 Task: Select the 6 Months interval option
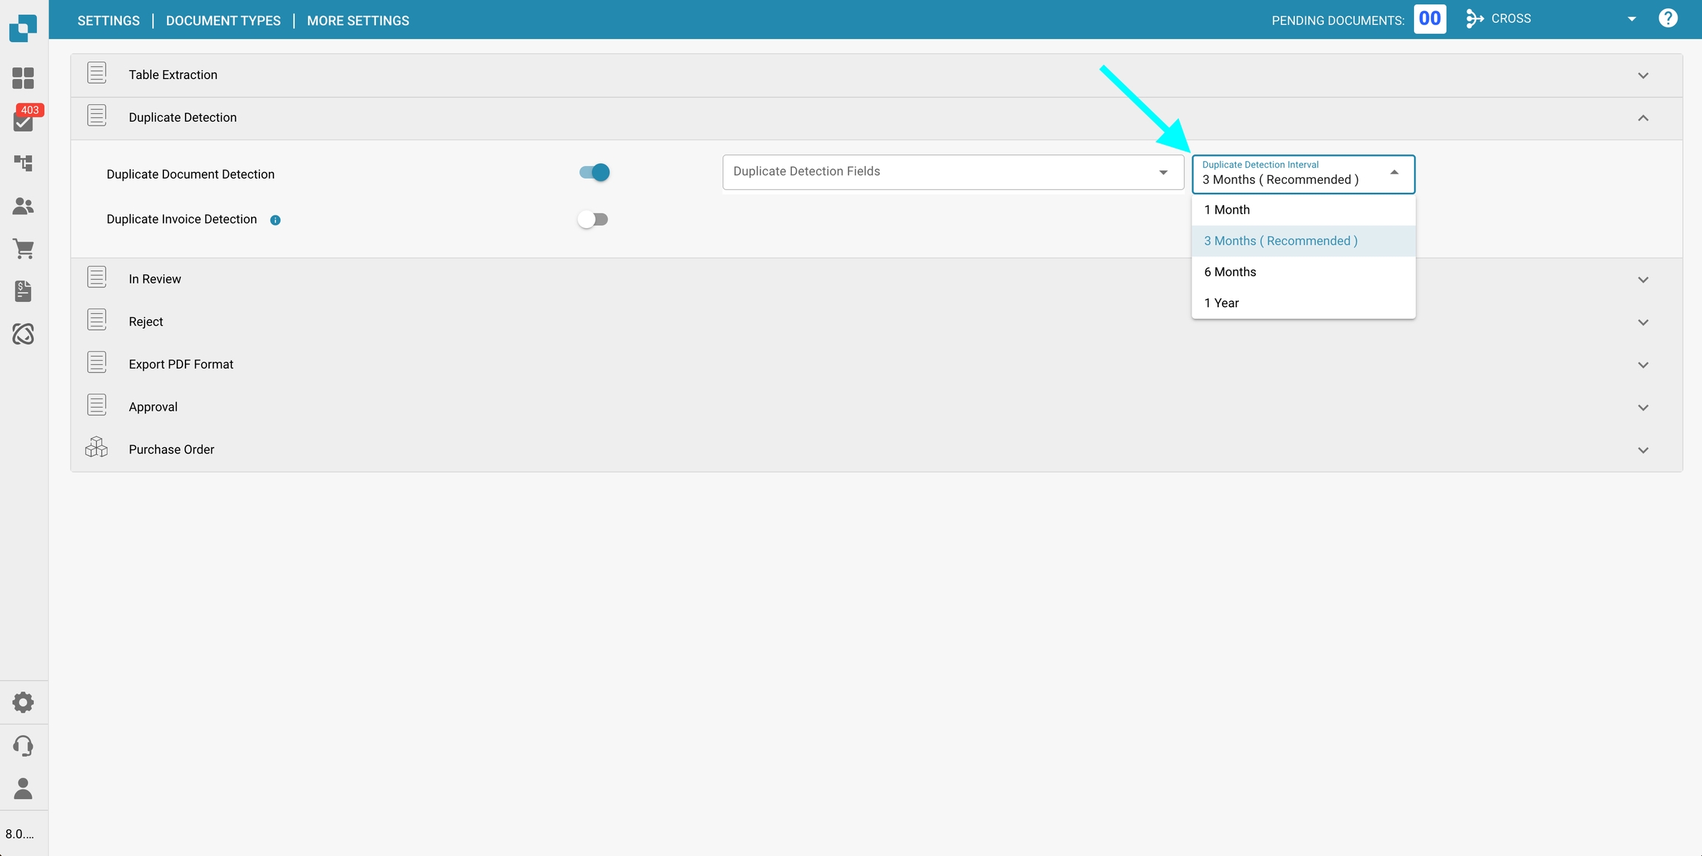[1230, 272]
